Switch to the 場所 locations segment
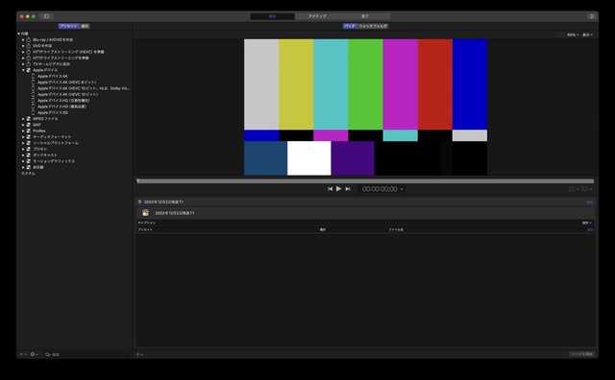The image size is (615, 380). tap(85, 26)
